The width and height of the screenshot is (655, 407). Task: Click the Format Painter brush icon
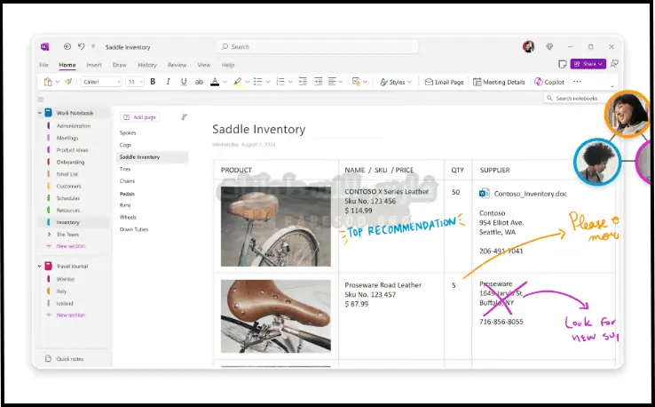click(68, 82)
